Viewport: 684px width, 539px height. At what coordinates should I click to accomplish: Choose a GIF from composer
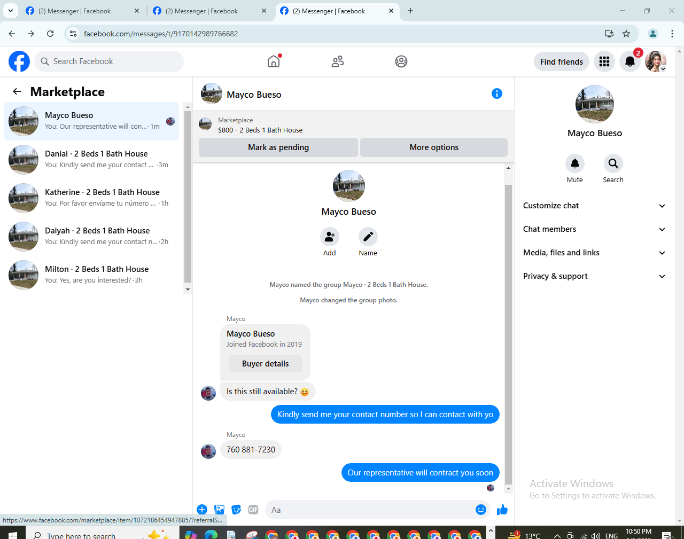tap(253, 510)
